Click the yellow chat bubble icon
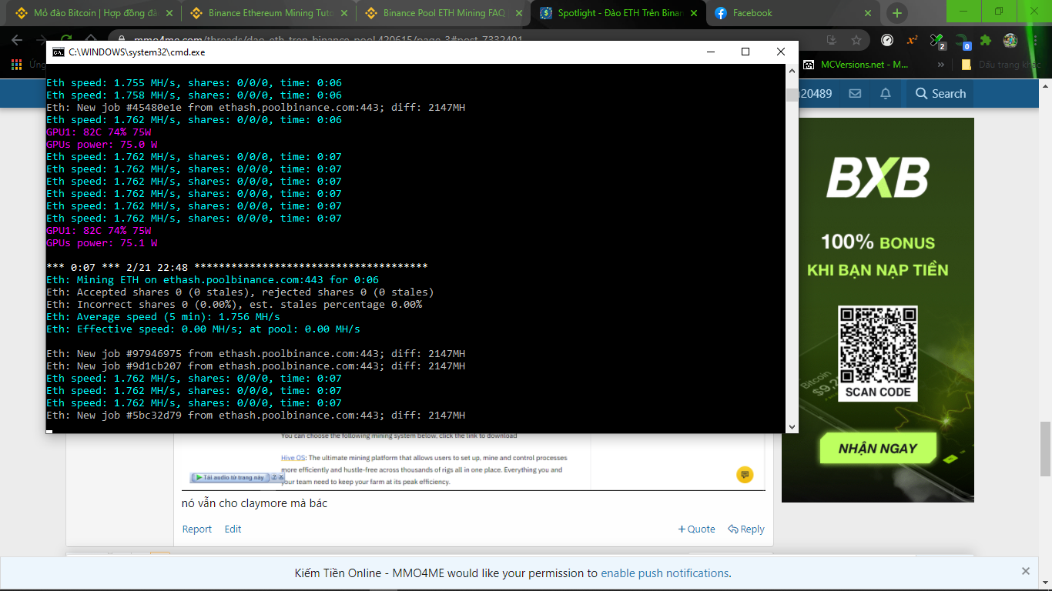This screenshot has width=1052, height=591. (744, 475)
